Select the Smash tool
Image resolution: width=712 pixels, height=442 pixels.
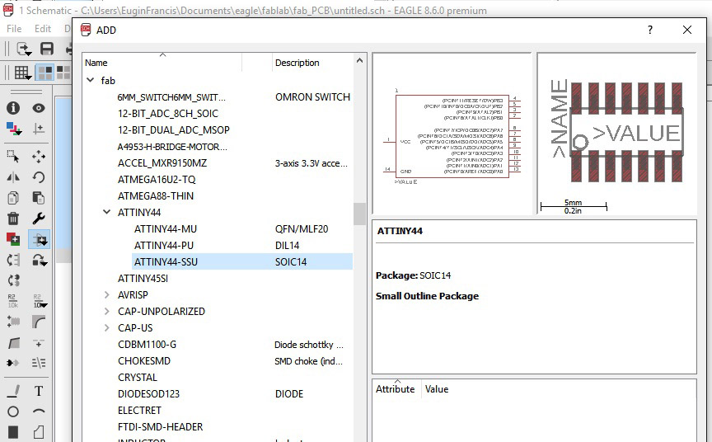tap(13, 322)
